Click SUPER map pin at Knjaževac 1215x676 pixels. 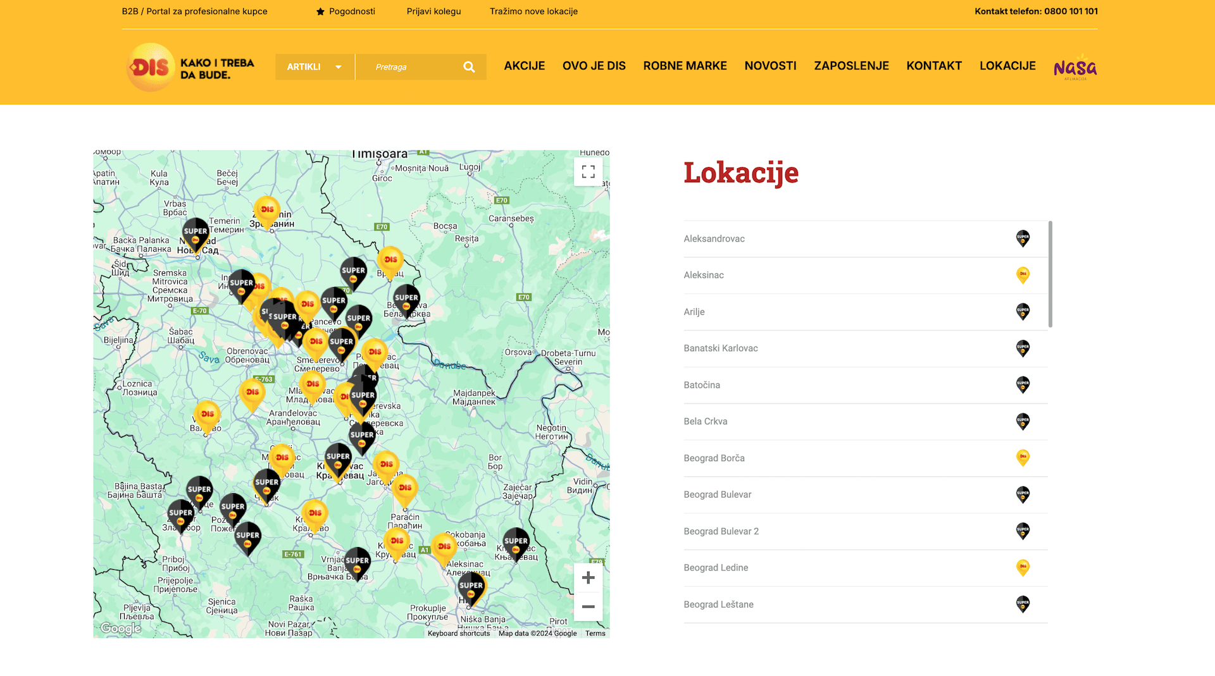tap(516, 544)
